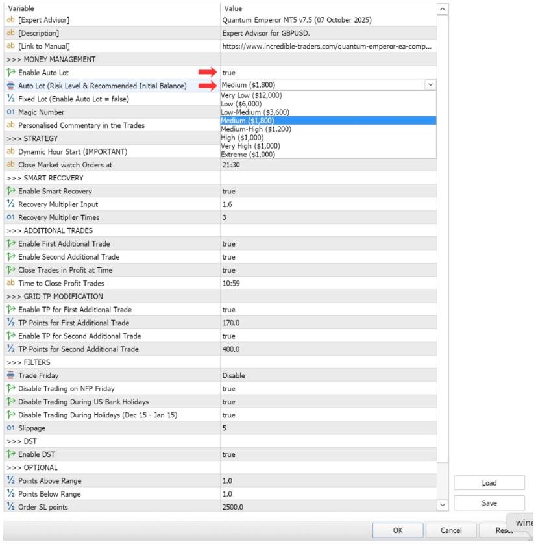Click the scrollbar up arrow

[x=443, y=9]
